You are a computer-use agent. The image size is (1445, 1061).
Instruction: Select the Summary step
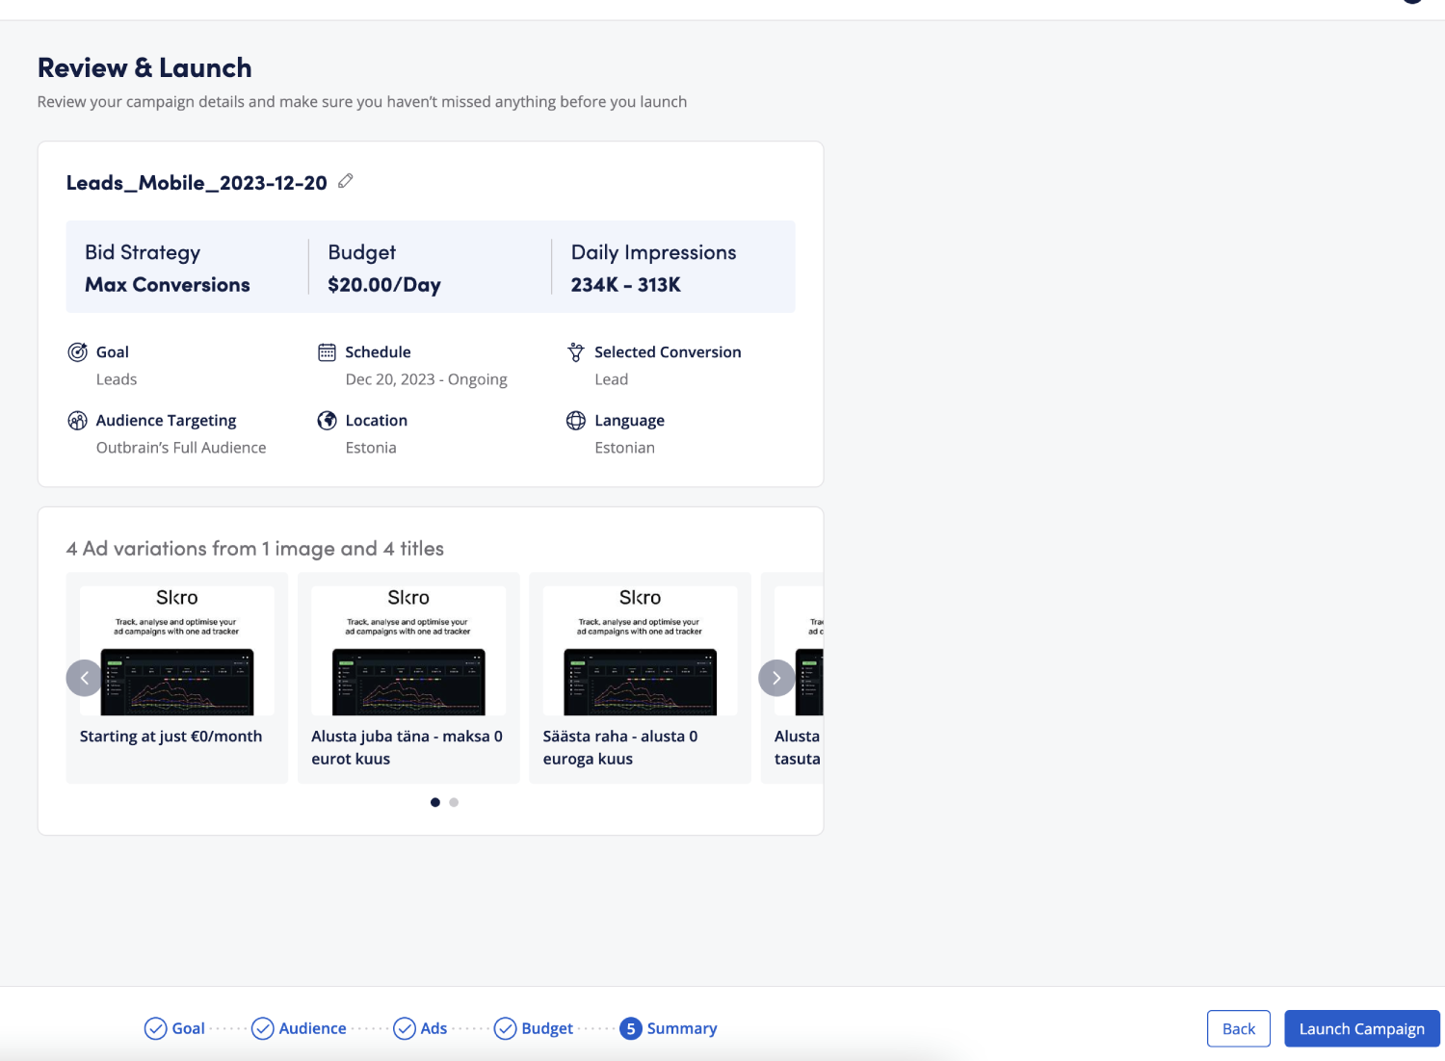click(669, 1028)
